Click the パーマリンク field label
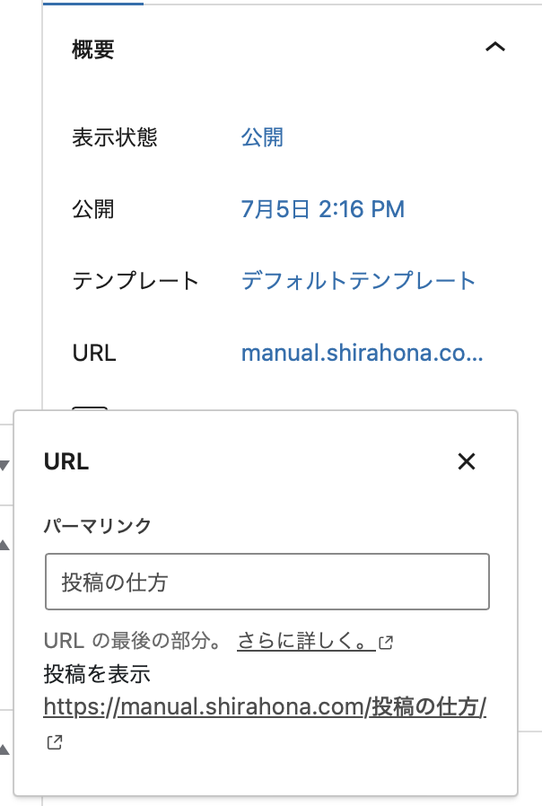 [x=98, y=526]
